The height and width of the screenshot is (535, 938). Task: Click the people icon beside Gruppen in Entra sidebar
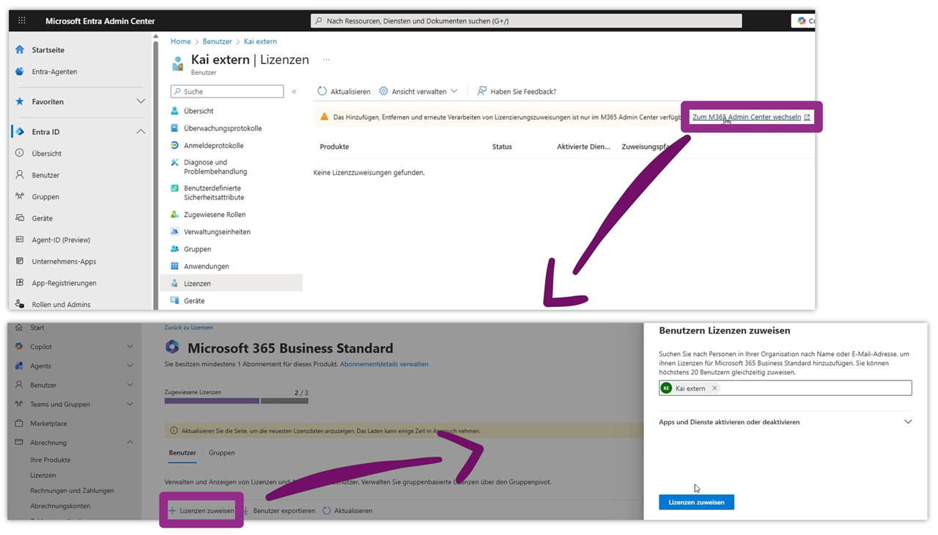coord(20,196)
